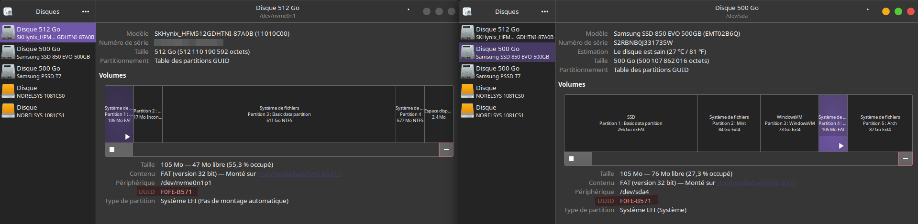The image size is (918, 224).
Task: Click the Disks app icon in the left window header
Action: (8, 11)
